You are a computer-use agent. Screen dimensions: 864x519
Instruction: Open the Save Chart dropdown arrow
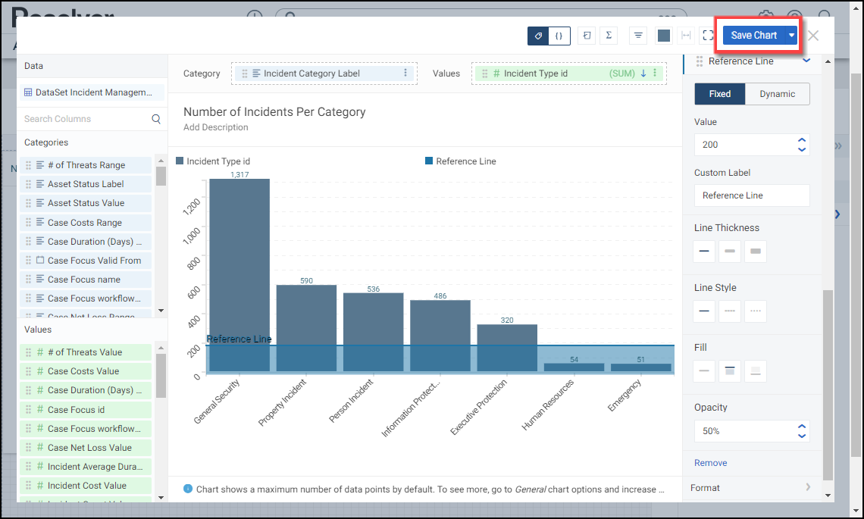point(792,36)
